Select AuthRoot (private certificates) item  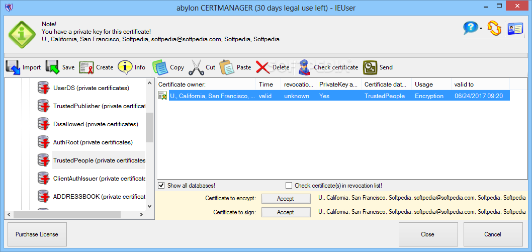point(93,142)
